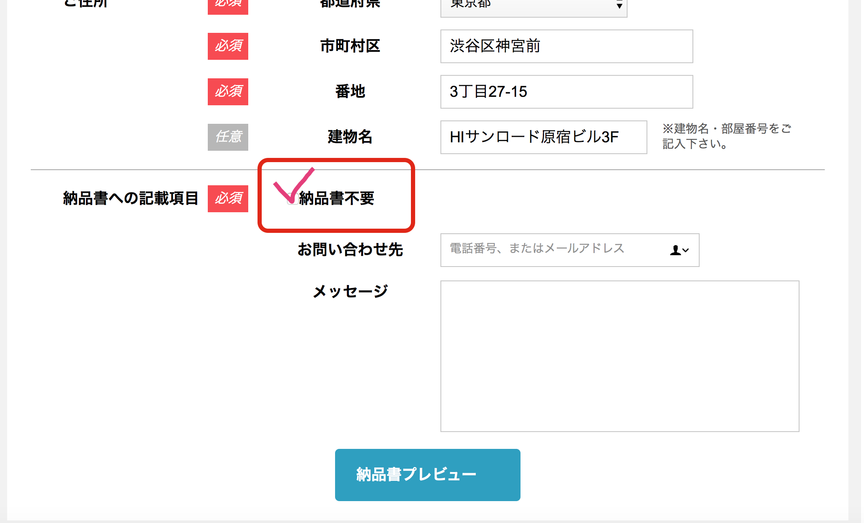Screen dimensions: 864x523
Task: Click inside the メッセージ text area
Action: [619, 356]
